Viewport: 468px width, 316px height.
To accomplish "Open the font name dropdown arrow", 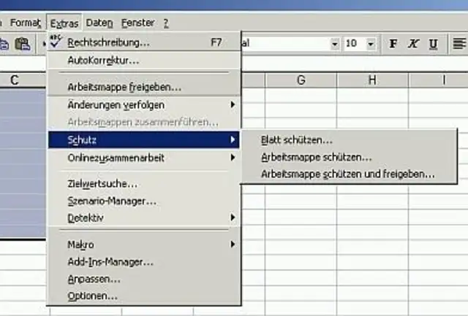I will click(335, 44).
